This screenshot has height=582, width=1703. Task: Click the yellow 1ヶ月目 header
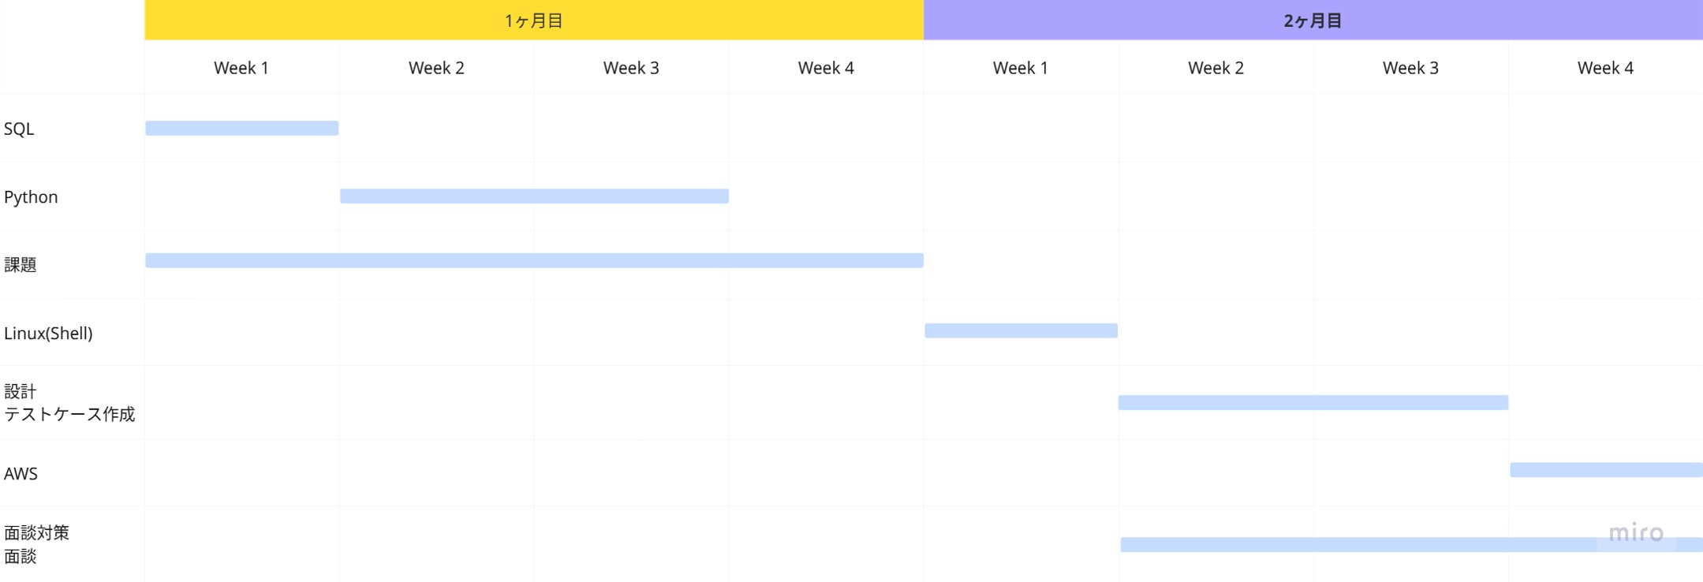[x=534, y=20]
